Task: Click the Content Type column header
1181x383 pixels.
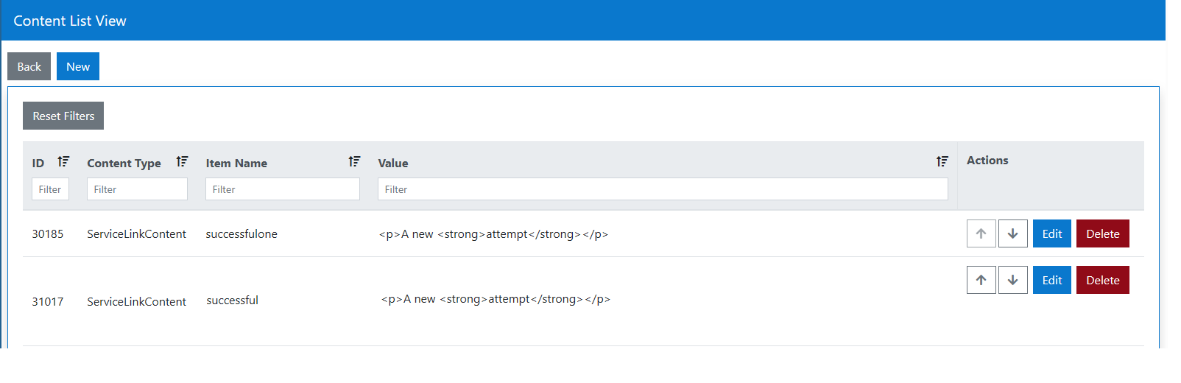Action: pos(124,164)
